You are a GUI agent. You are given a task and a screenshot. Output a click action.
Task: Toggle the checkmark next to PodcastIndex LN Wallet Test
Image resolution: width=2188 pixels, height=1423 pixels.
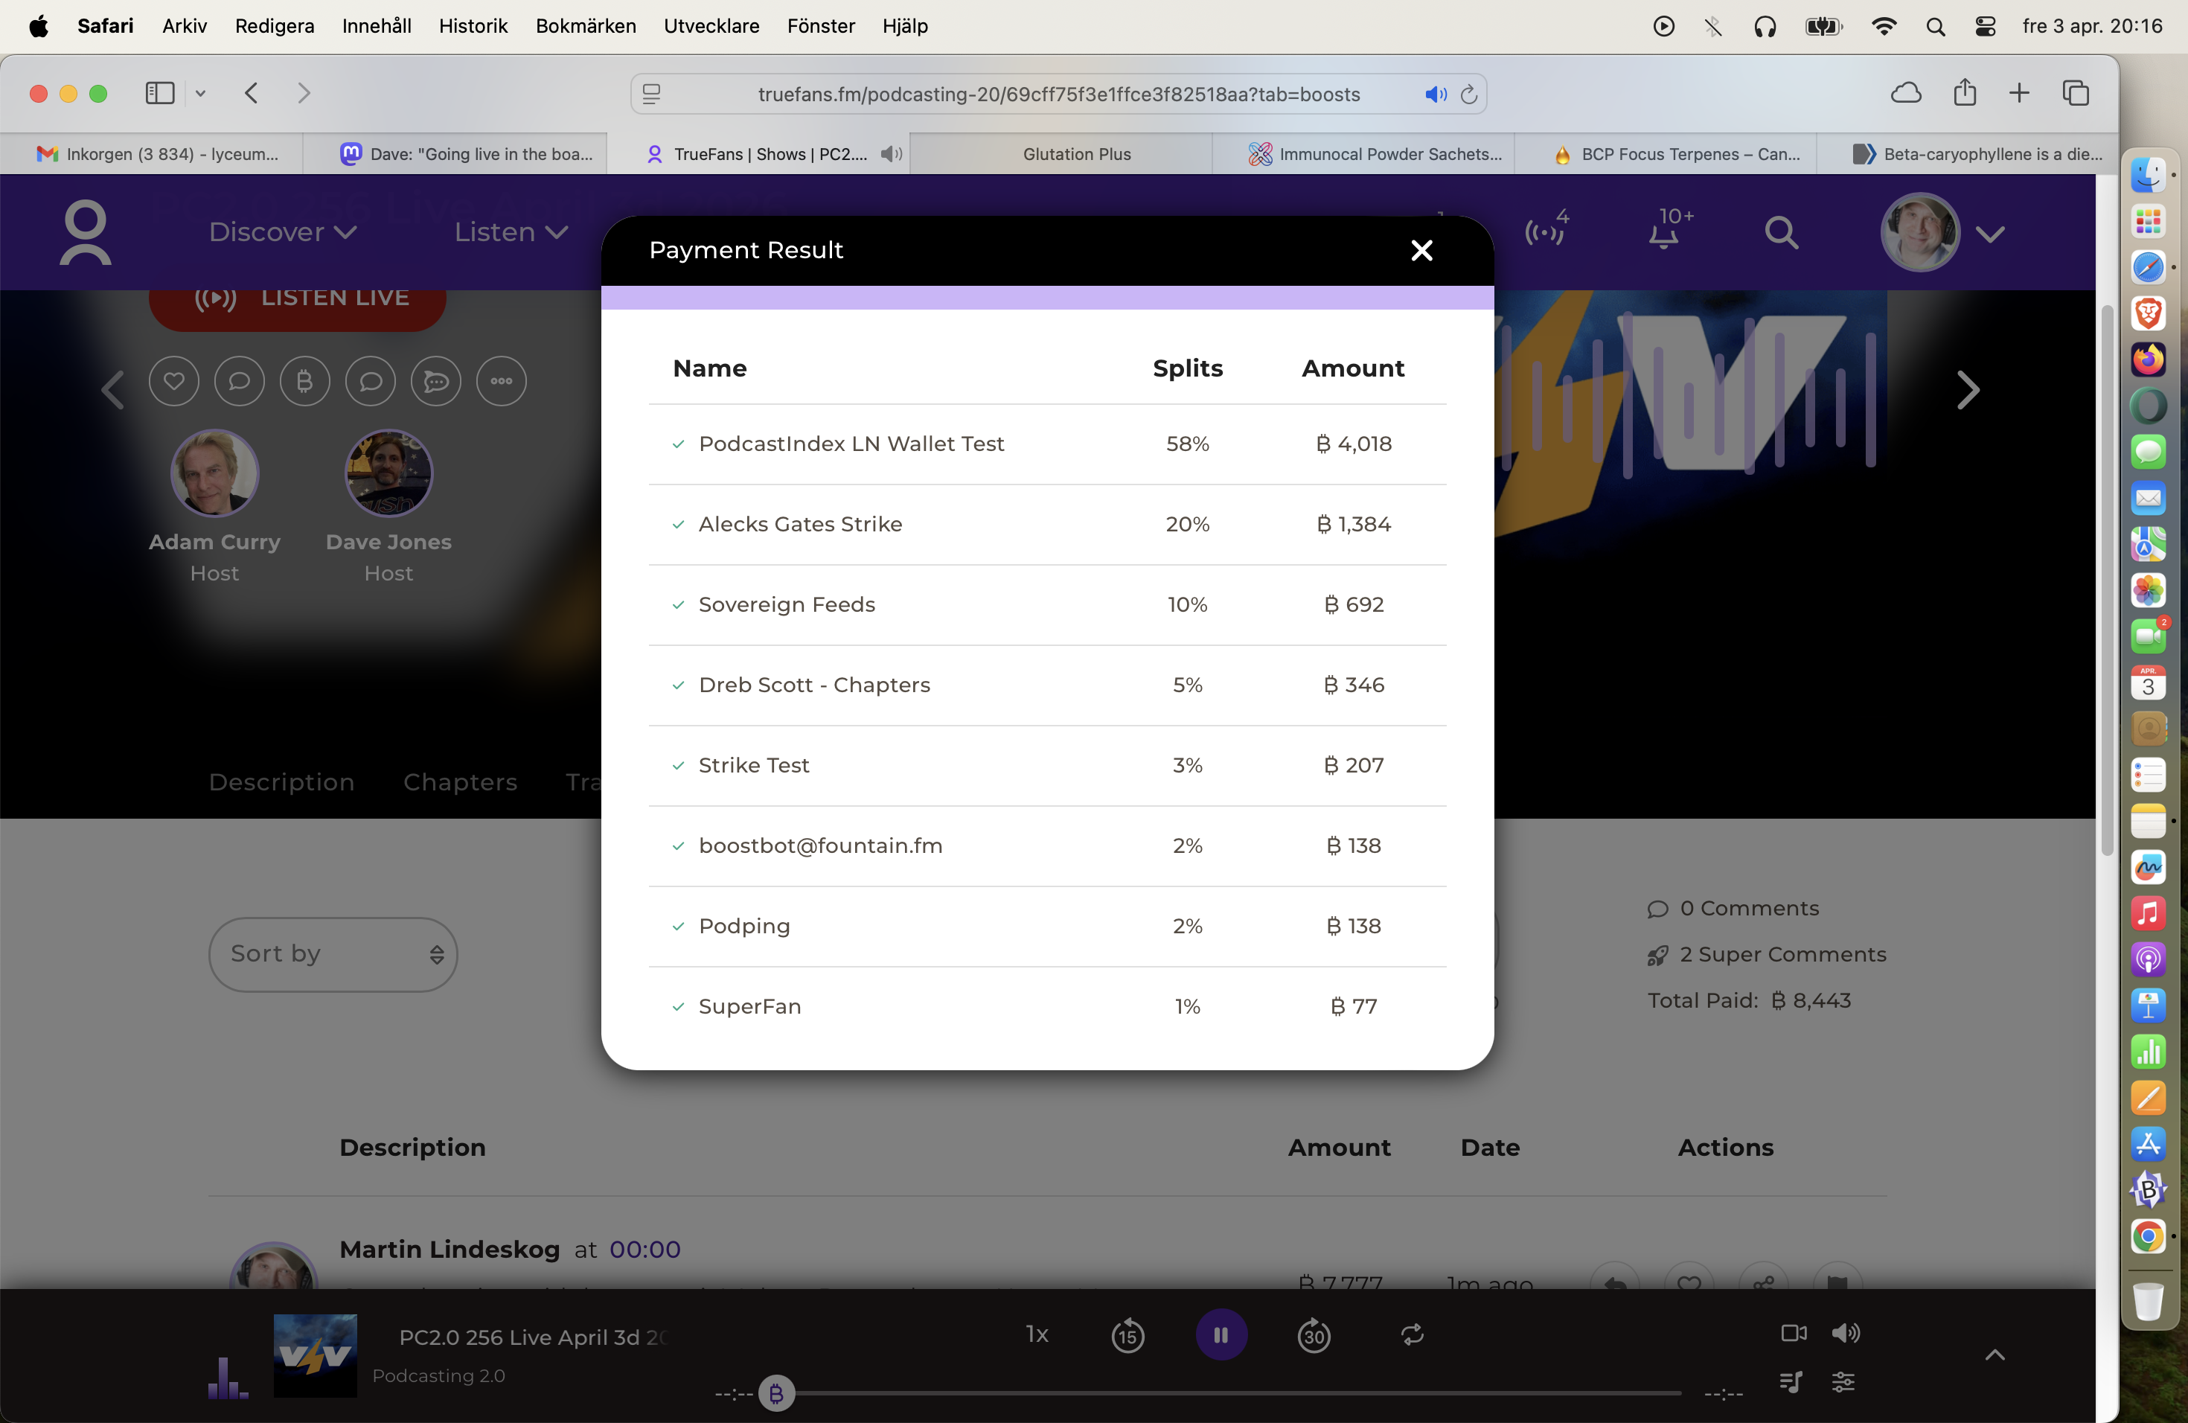coord(677,445)
